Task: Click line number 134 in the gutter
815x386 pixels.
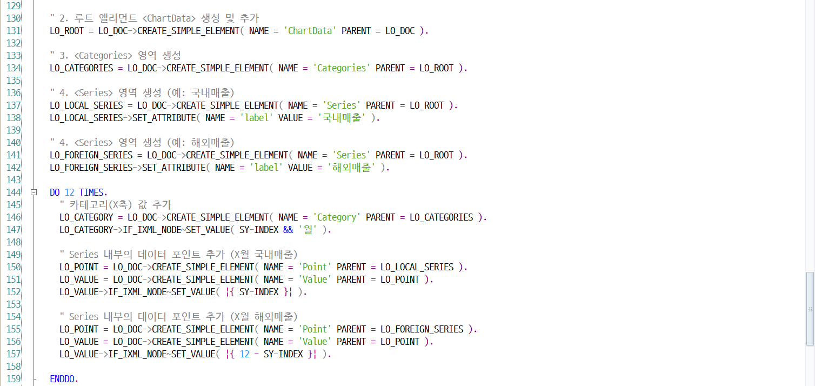Action: 13,68
